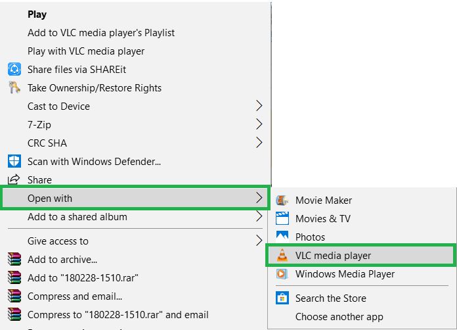The width and height of the screenshot is (457, 330).
Task: Click WinRAR icon beside Add to "180228-1510.rar"
Action: (x=14, y=277)
